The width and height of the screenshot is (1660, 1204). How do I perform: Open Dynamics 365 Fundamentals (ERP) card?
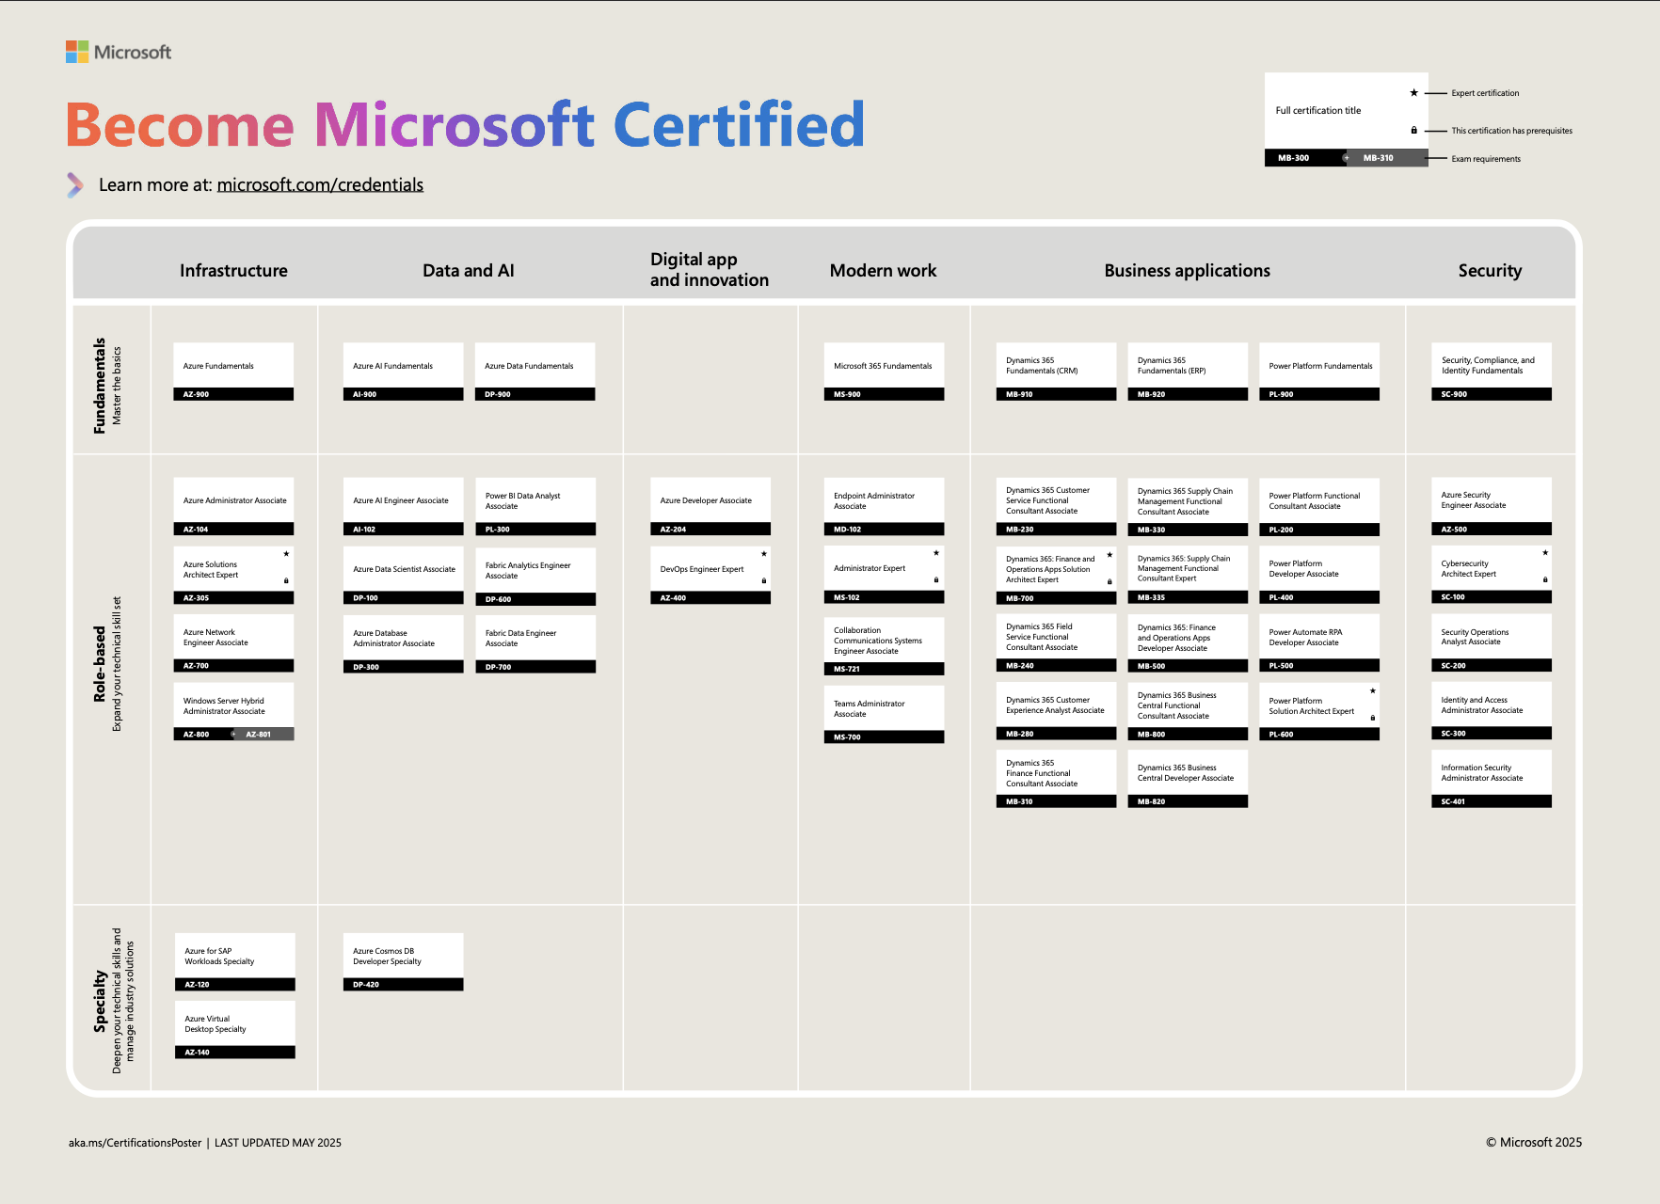[1188, 372]
